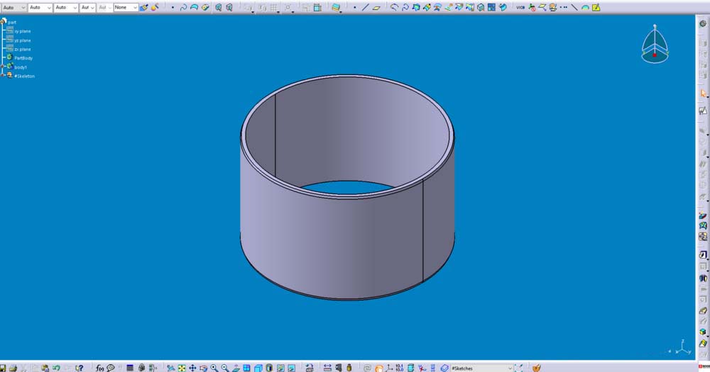Click the Zoom Out magnifier icon
The image size is (710, 372).
pyautogui.click(x=225, y=368)
